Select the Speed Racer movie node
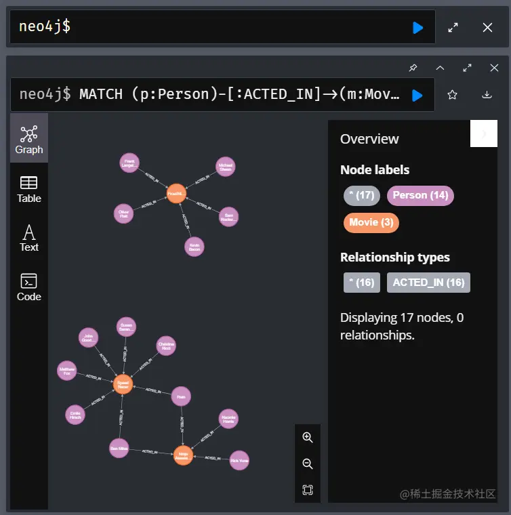Screen dimensions: 511x515 coord(123,384)
